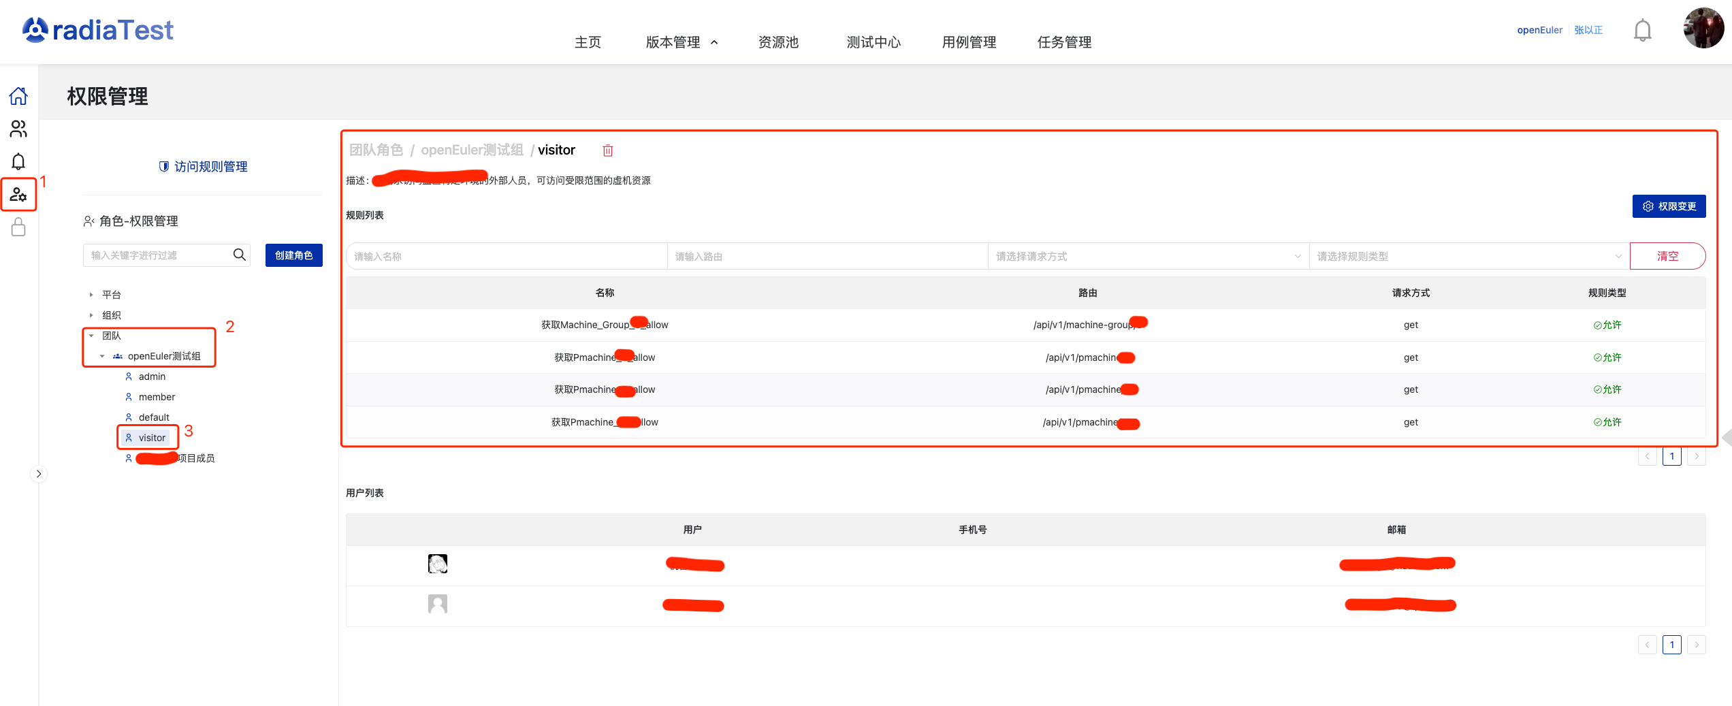This screenshot has height=706, width=1732.
Task: Select the permission management sidebar icon
Action: (x=18, y=195)
